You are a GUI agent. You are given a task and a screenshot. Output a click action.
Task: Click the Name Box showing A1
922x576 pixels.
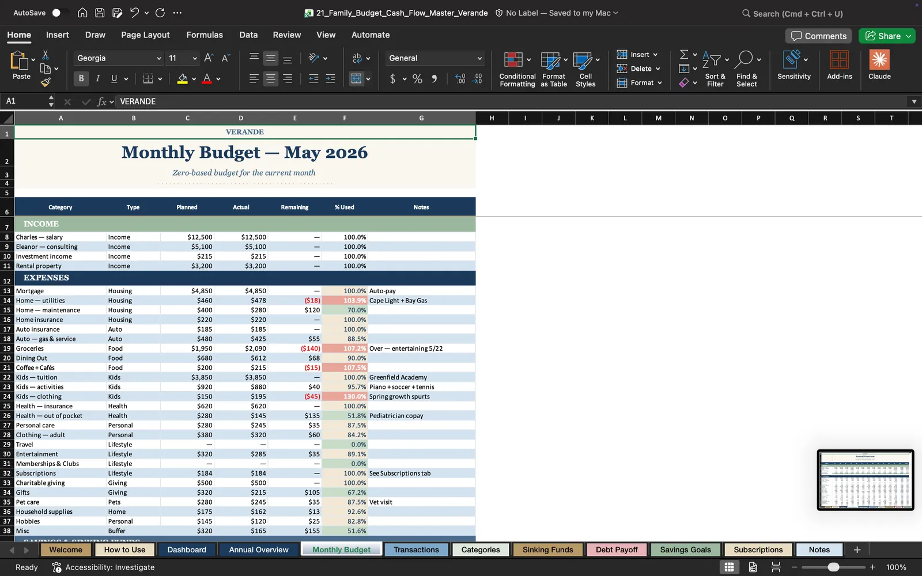pyautogui.click(x=28, y=101)
